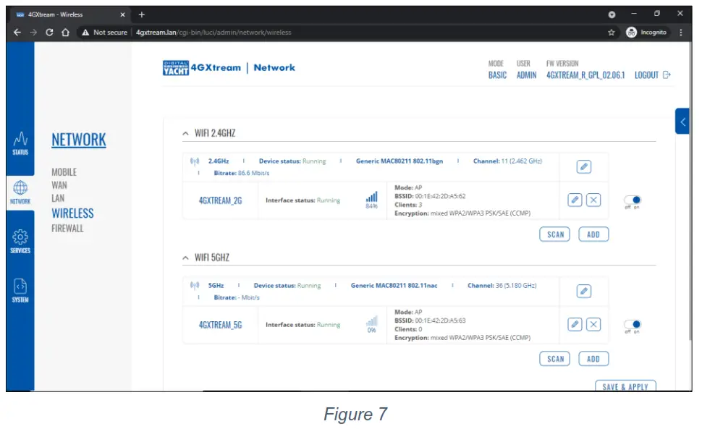The image size is (702, 429).
Task: Click the address bar URL
Action: (213, 33)
